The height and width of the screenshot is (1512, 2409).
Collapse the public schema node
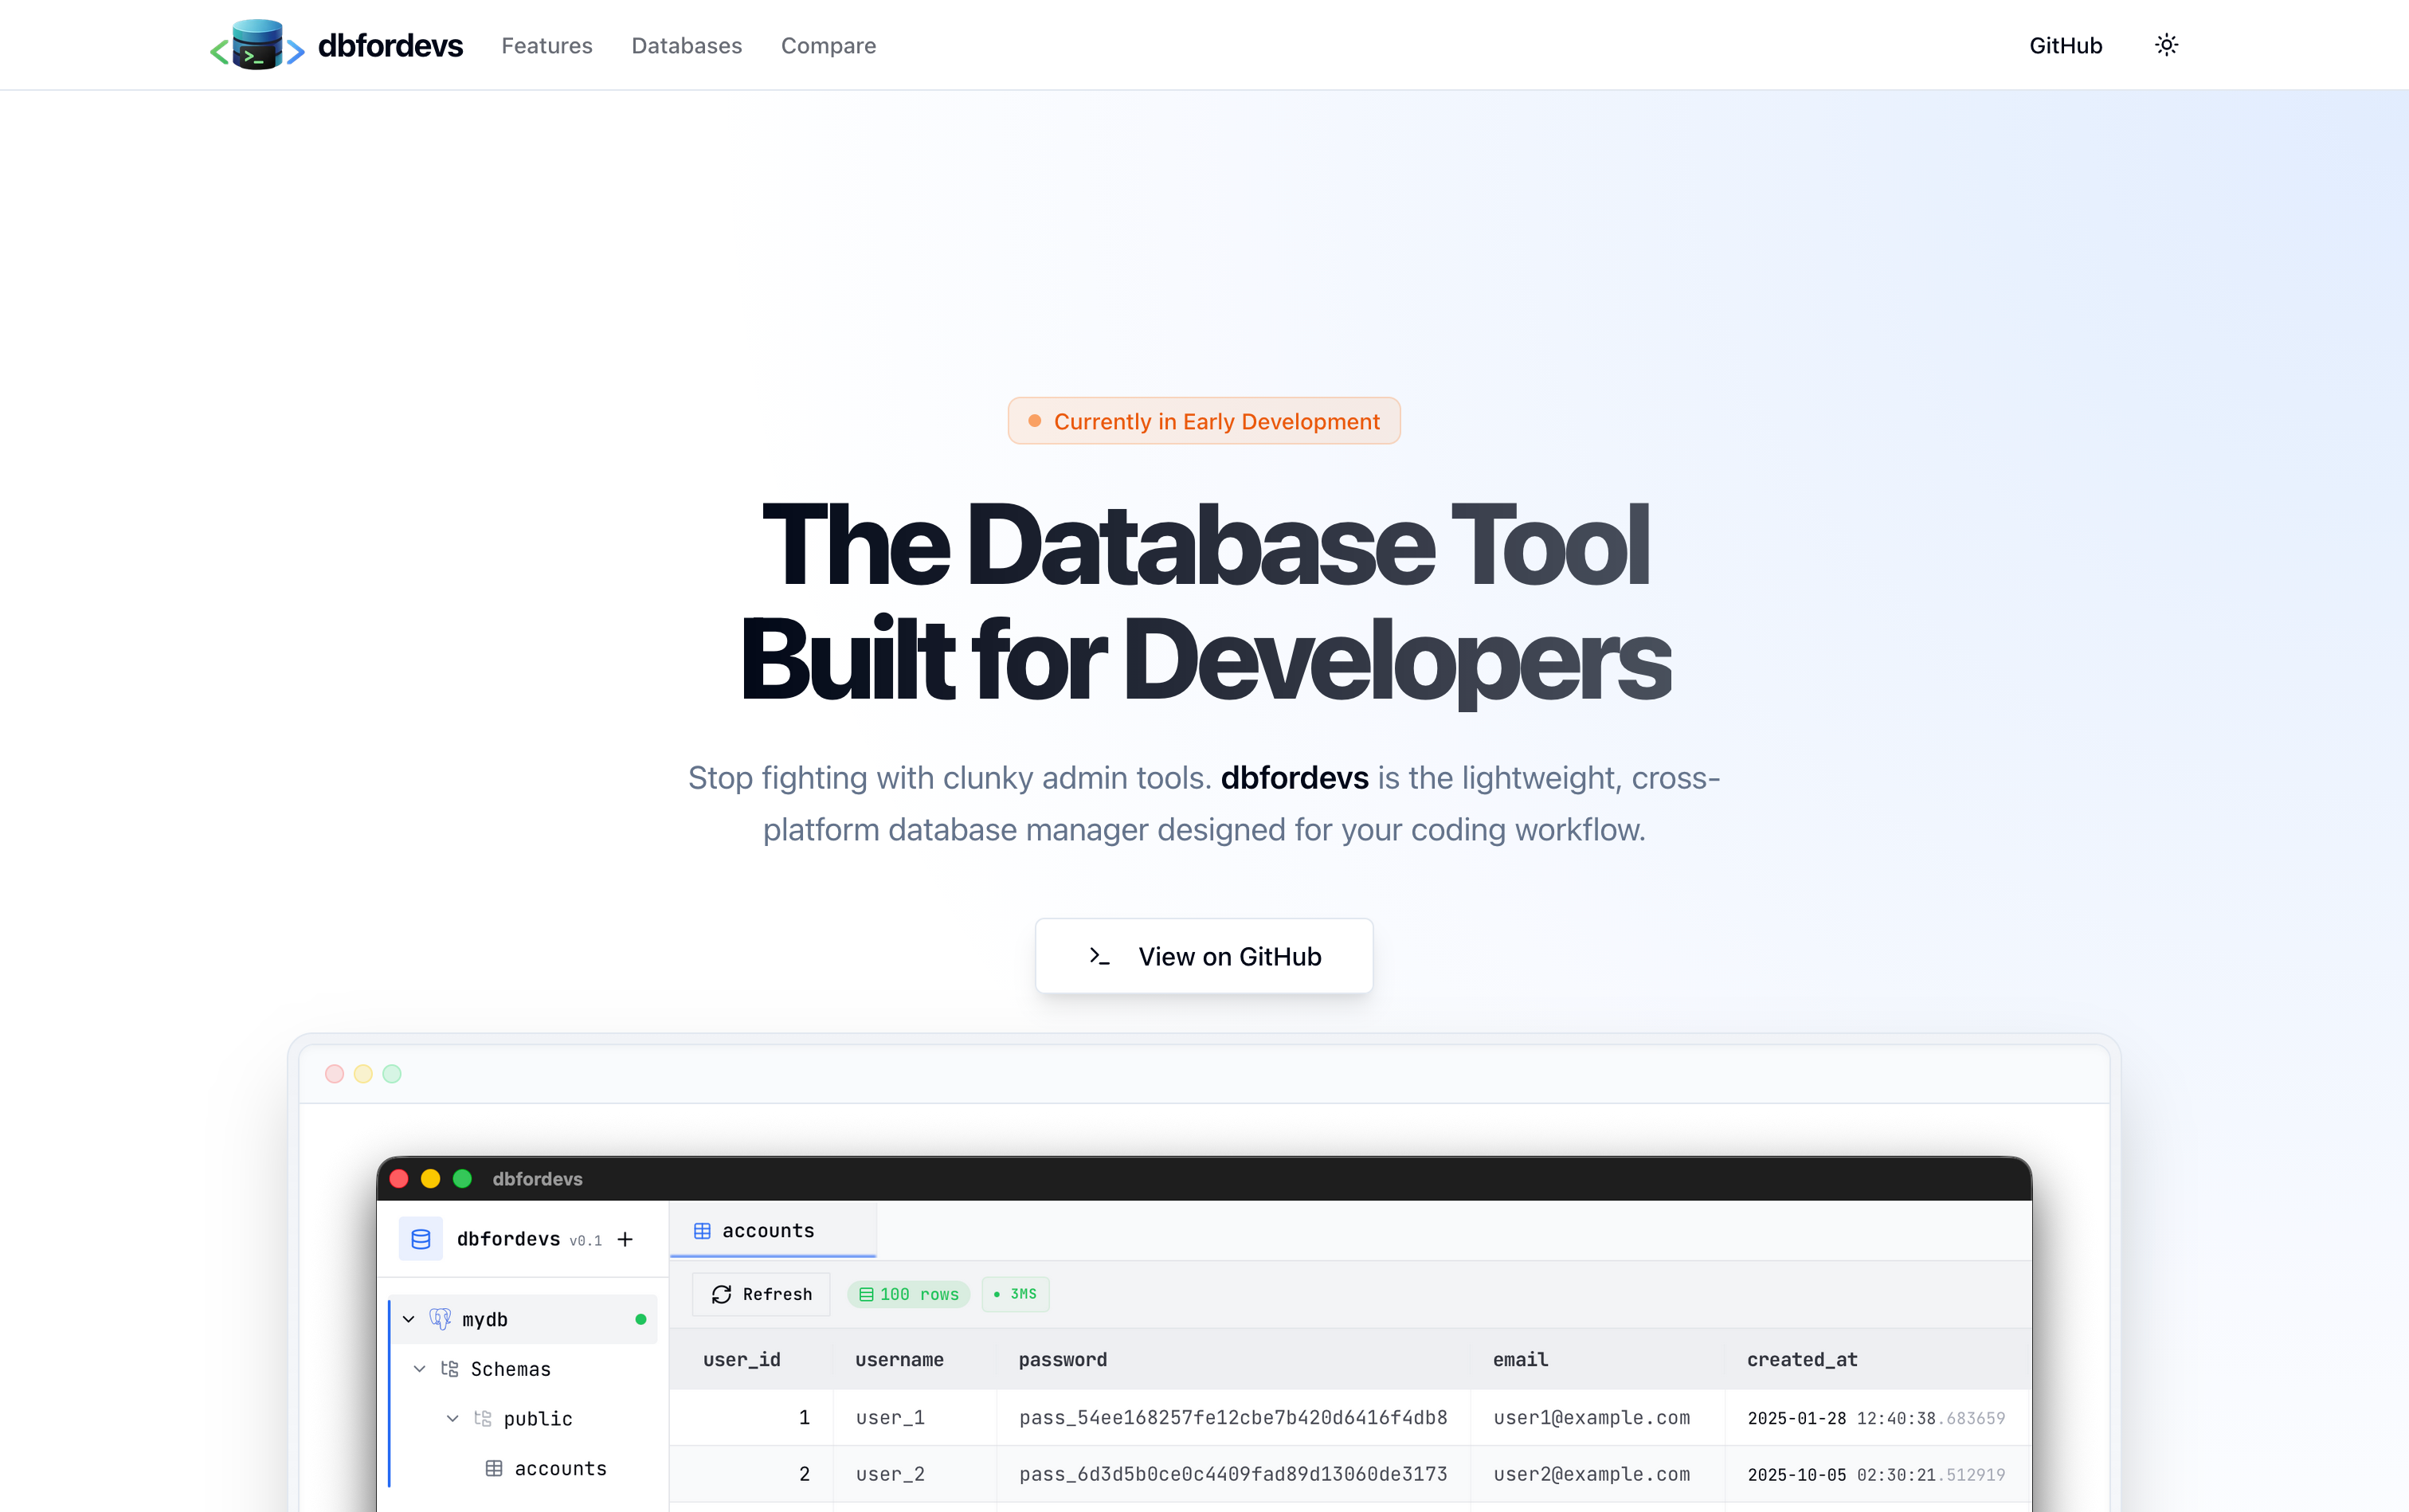pyautogui.click(x=452, y=1418)
